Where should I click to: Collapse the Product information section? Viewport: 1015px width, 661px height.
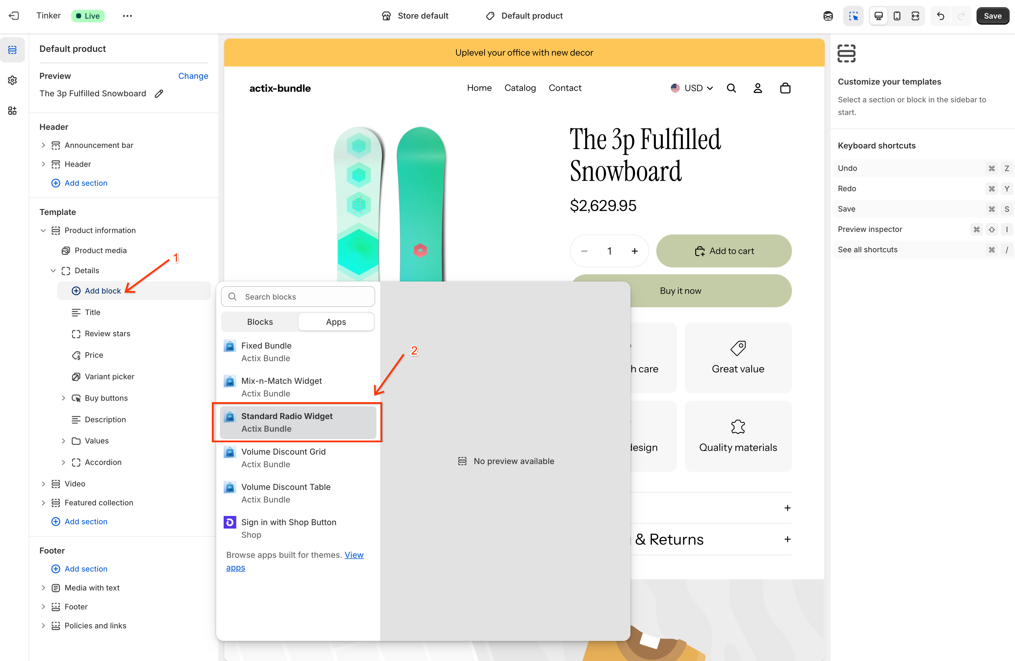[x=43, y=230]
